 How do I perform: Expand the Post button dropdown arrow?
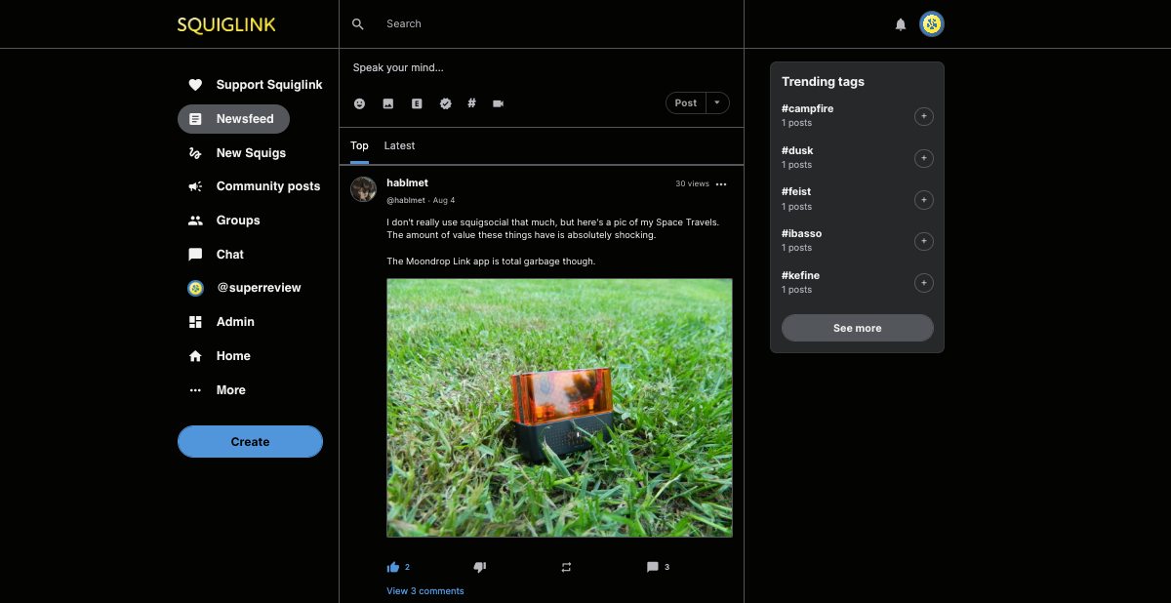[x=717, y=102]
